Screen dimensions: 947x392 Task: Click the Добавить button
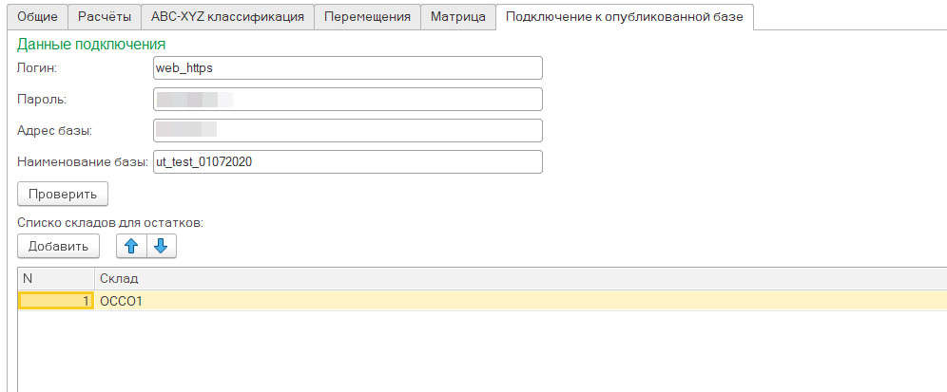(x=58, y=246)
